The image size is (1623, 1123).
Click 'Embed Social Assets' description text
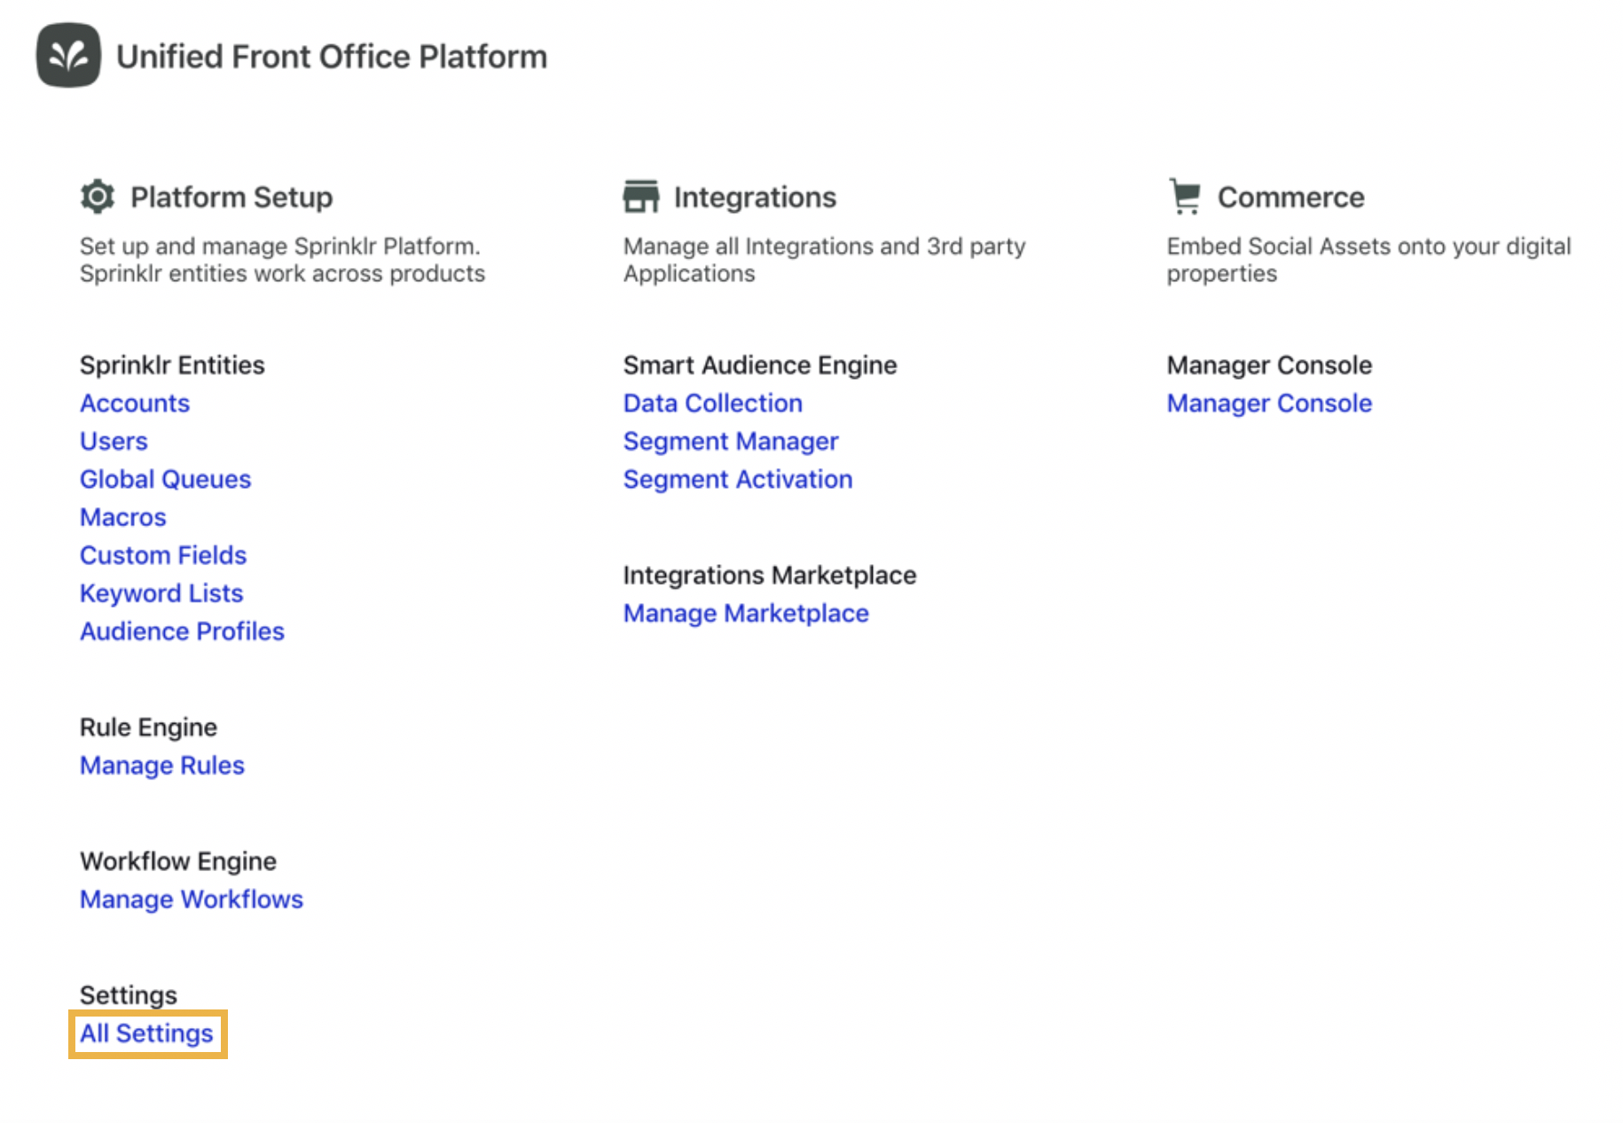pyautogui.click(x=1368, y=259)
